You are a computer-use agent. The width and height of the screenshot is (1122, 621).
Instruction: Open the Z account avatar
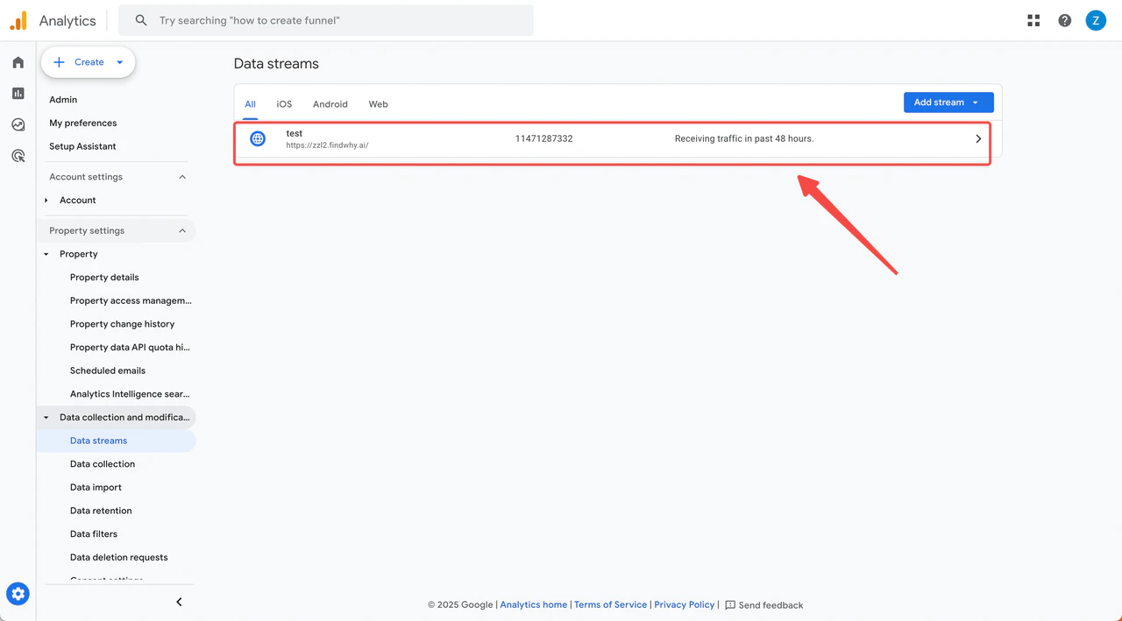click(x=1096, y=20)
